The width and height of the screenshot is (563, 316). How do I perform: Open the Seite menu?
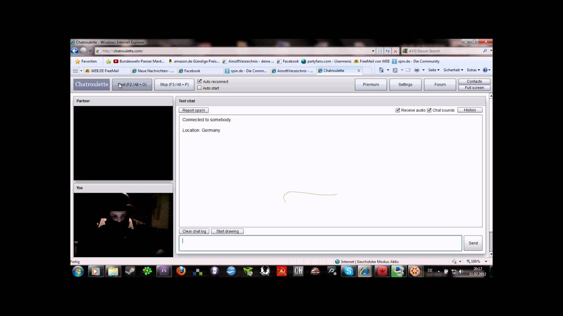click(433, 70)
